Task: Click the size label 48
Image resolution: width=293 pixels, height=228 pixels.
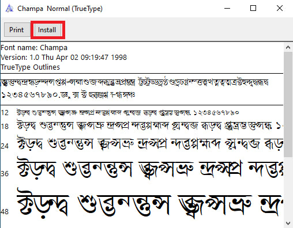Action: pyautogui.click(x=5, y=212)
